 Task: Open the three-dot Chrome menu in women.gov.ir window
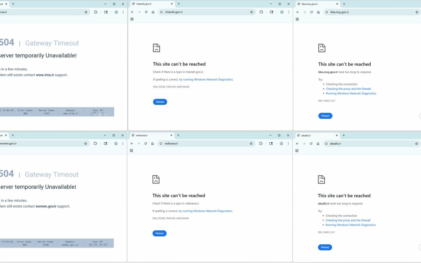click(x=123, y=144)
